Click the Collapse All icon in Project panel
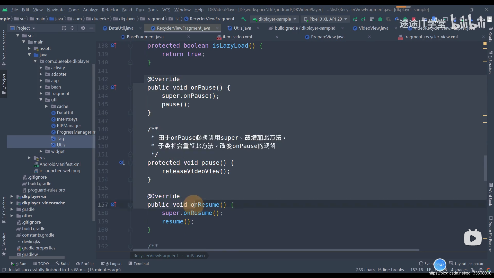Viewport: 494px width, 278px height. coord(72,28)
